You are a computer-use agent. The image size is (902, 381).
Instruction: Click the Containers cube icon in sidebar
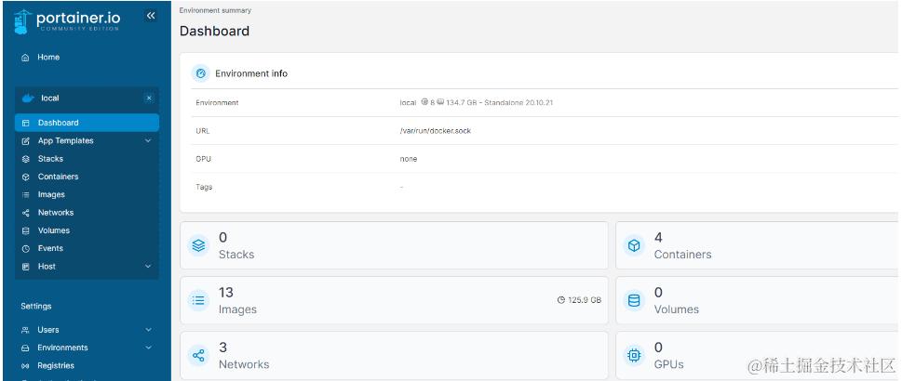(x=25, y=177)
